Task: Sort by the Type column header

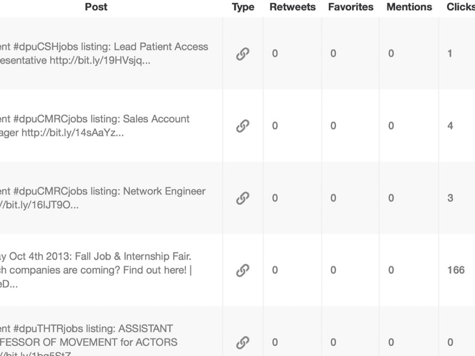Action: tap(243, 7)
